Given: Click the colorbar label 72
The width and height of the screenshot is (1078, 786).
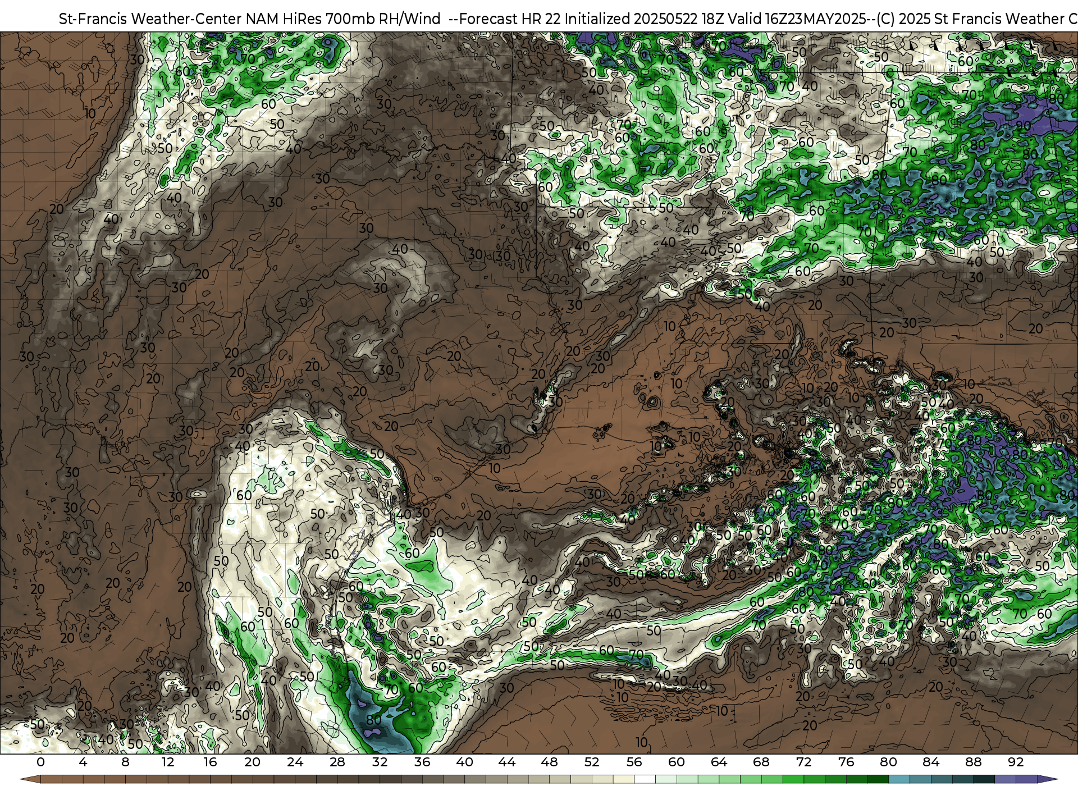Looking at the screenshot, I should pyautogui.click(x=804, y=762).
